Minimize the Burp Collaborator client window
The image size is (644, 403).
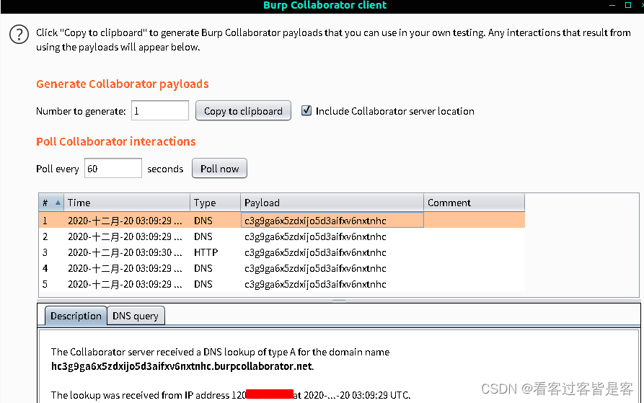[612, 5]
